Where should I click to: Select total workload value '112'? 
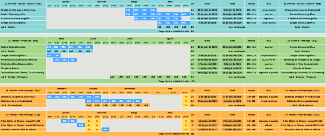(x=192, y=134)
